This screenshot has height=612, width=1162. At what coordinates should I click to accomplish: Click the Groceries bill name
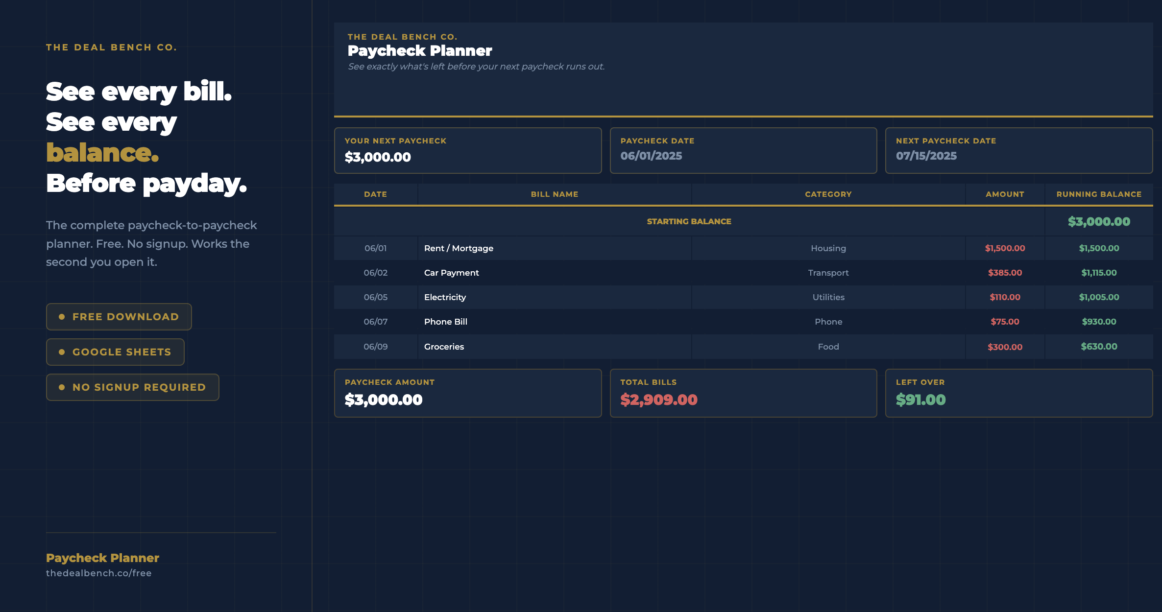(x=444, y=347)
